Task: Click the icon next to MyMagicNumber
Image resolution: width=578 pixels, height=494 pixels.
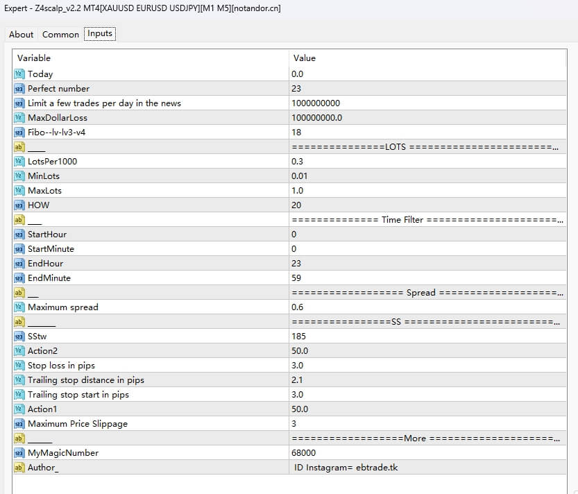Action: (19, 453)
